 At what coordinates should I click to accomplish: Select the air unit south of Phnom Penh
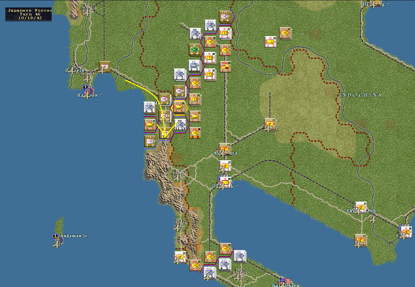click(360, 240)
